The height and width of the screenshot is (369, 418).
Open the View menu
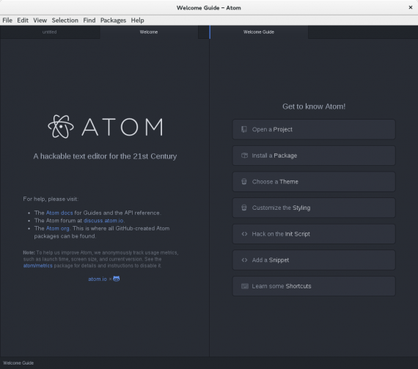tap(40, 21)
